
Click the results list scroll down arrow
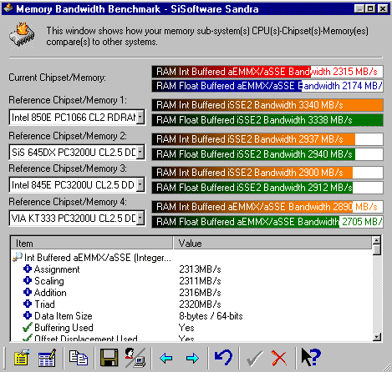(377, 337)
